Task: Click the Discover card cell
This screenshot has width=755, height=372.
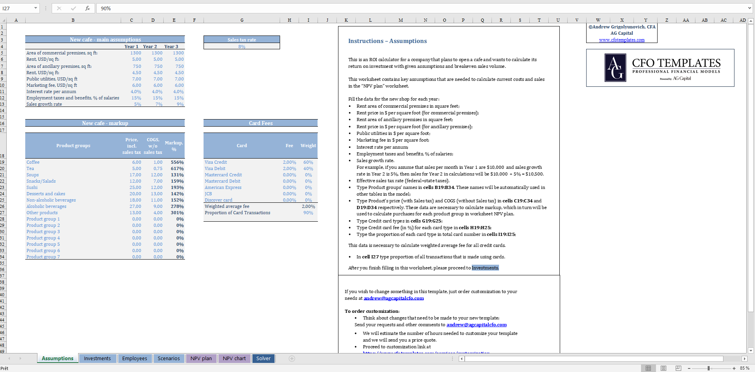Action: point(242,200)
